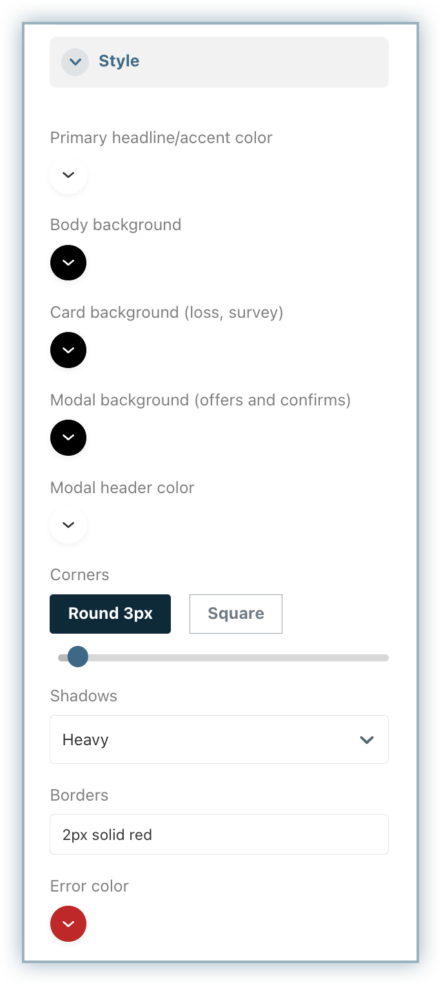Click the Corners label
441x985 pixels.
80,575
